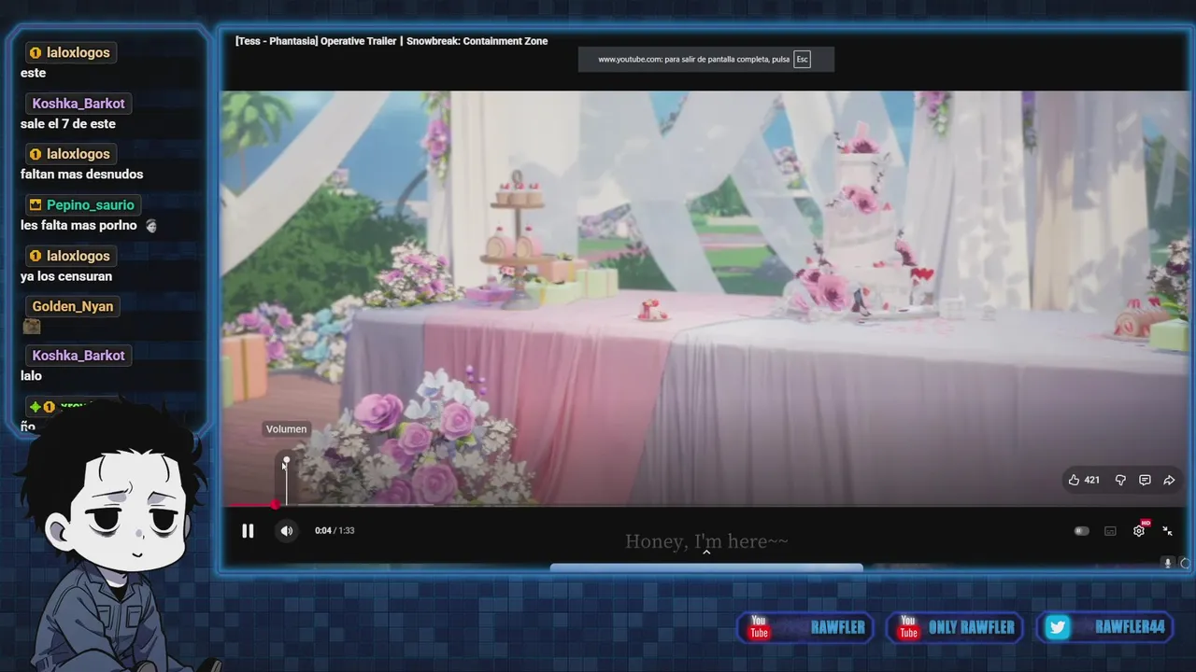Like the video with thumbs-up icon
1196x672 pixels.
(x=1074, y=480)
